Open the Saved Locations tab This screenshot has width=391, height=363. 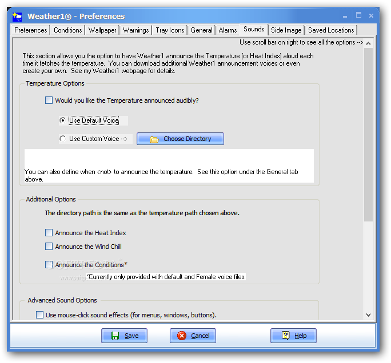331,30
